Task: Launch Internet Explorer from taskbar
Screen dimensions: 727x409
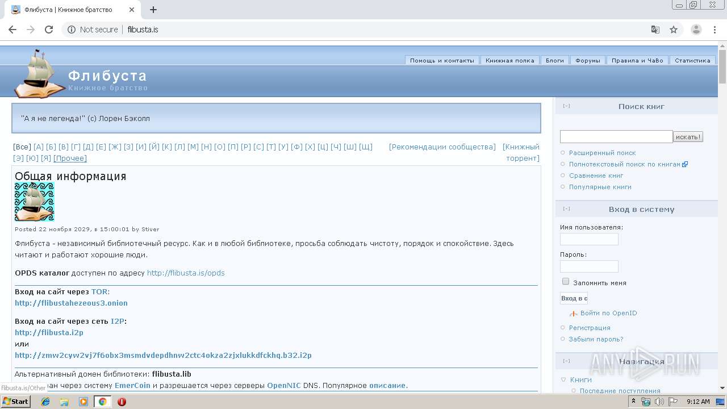Action: click(x=45, y=402)
